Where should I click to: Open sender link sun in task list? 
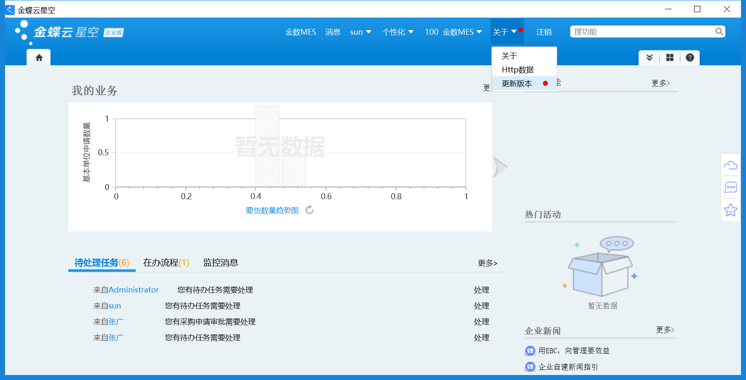point(115,306)
